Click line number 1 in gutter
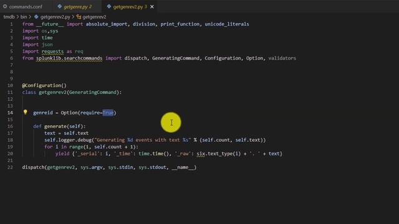Viewport: 399px width, 224px height. [x=11, y=24]
